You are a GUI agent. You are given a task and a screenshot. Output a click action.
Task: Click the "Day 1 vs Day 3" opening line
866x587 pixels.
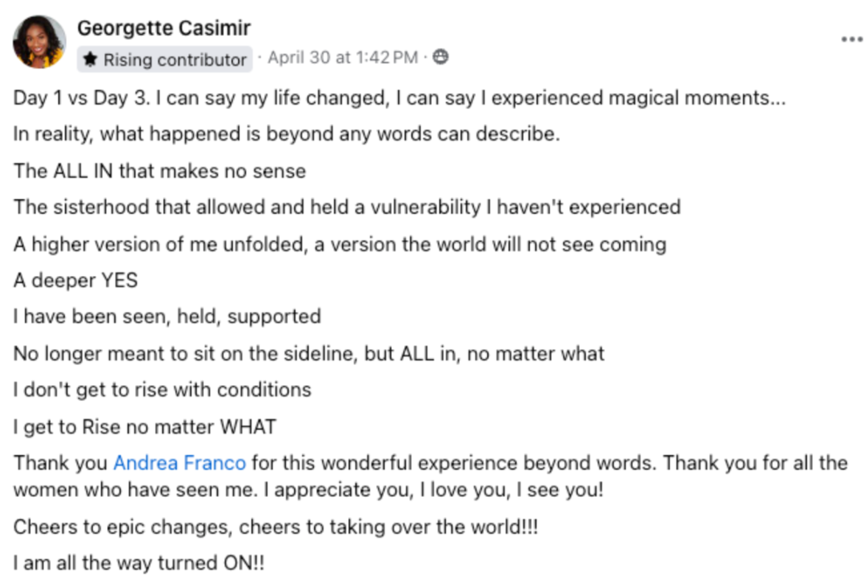(399, 98)
